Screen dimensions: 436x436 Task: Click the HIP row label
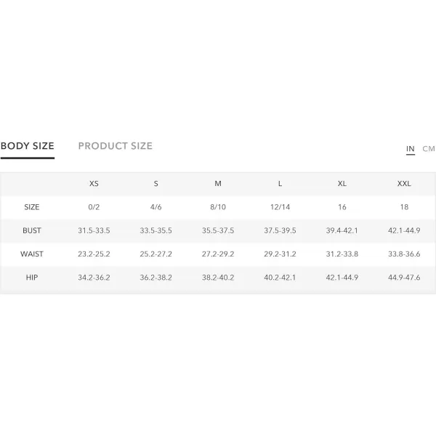32,278
